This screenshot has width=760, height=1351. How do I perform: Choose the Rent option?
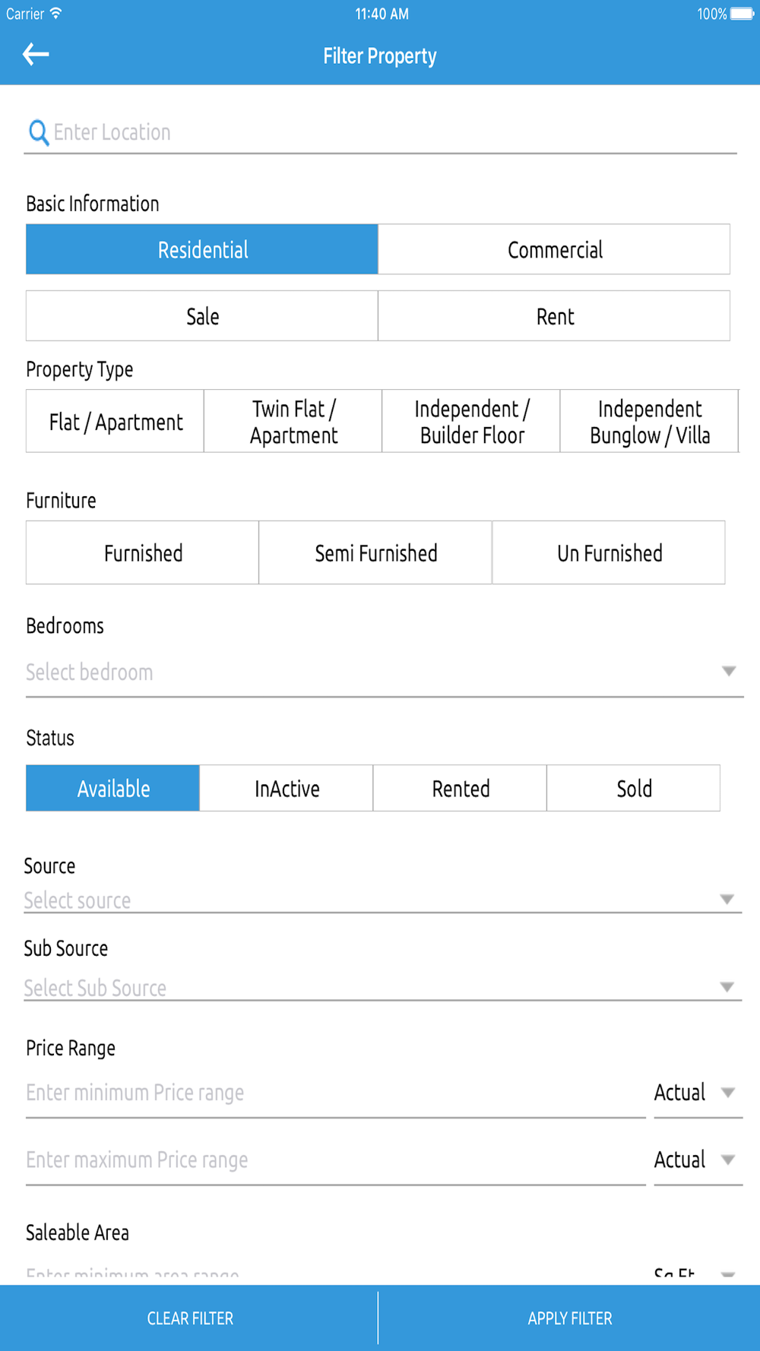coord(554,316)
